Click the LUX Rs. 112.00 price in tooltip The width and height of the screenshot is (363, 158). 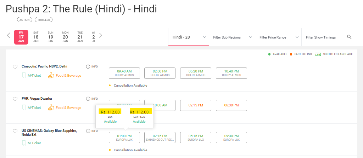110,112
